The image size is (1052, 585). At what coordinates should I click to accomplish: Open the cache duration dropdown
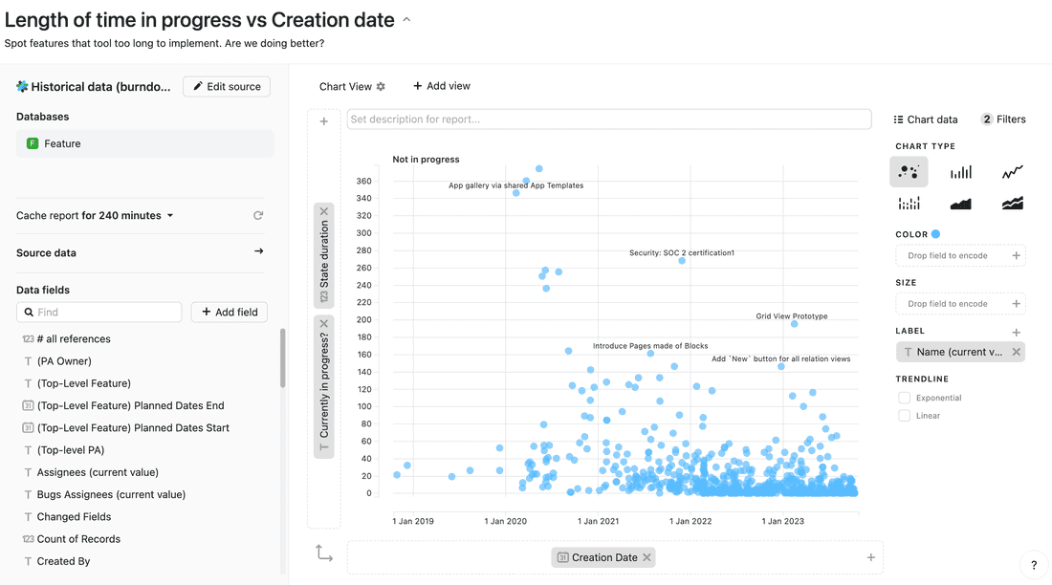(x=170, y=216)
